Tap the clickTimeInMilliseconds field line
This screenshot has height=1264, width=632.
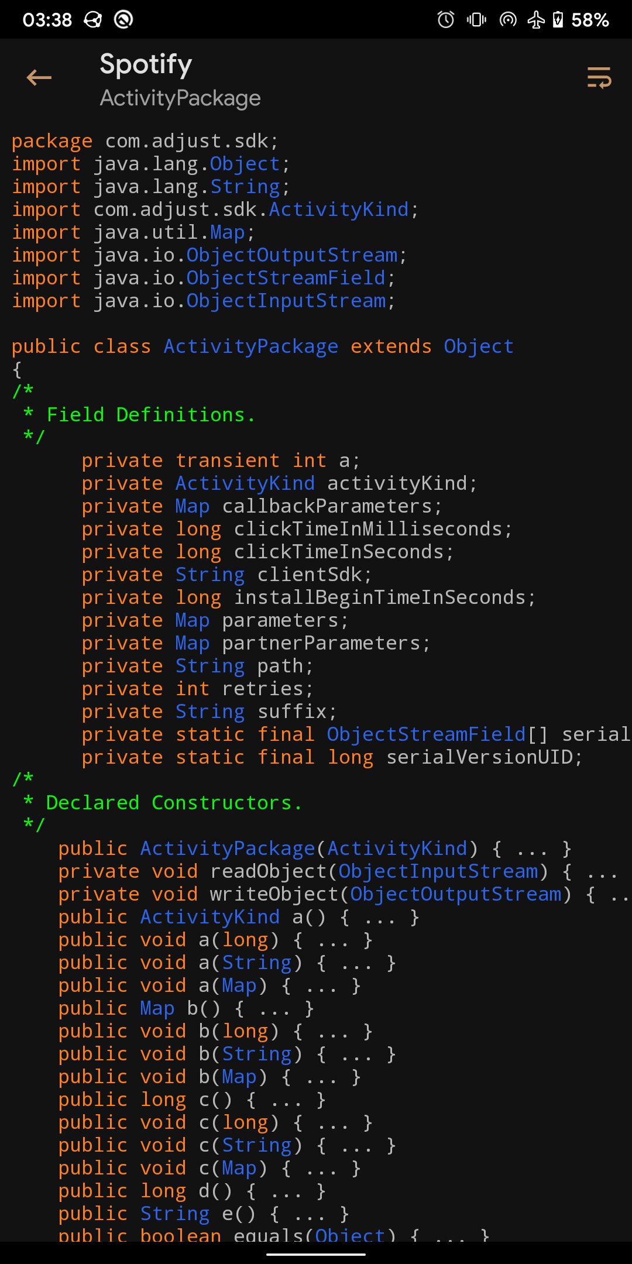pyautogui.click(x=297, y=529)
